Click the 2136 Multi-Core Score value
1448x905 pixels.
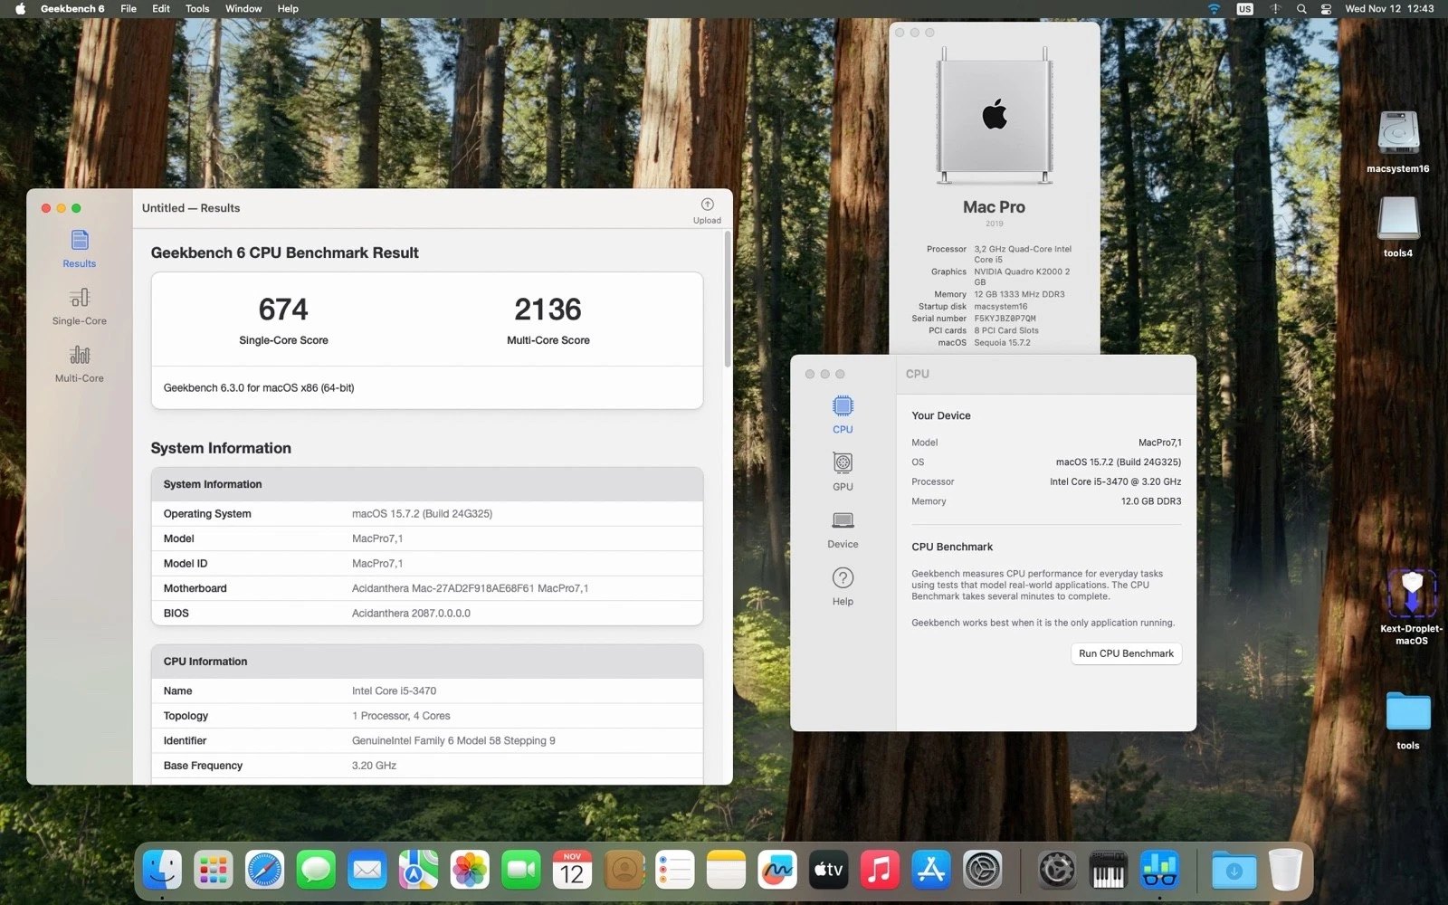click(x=548, y=310)
